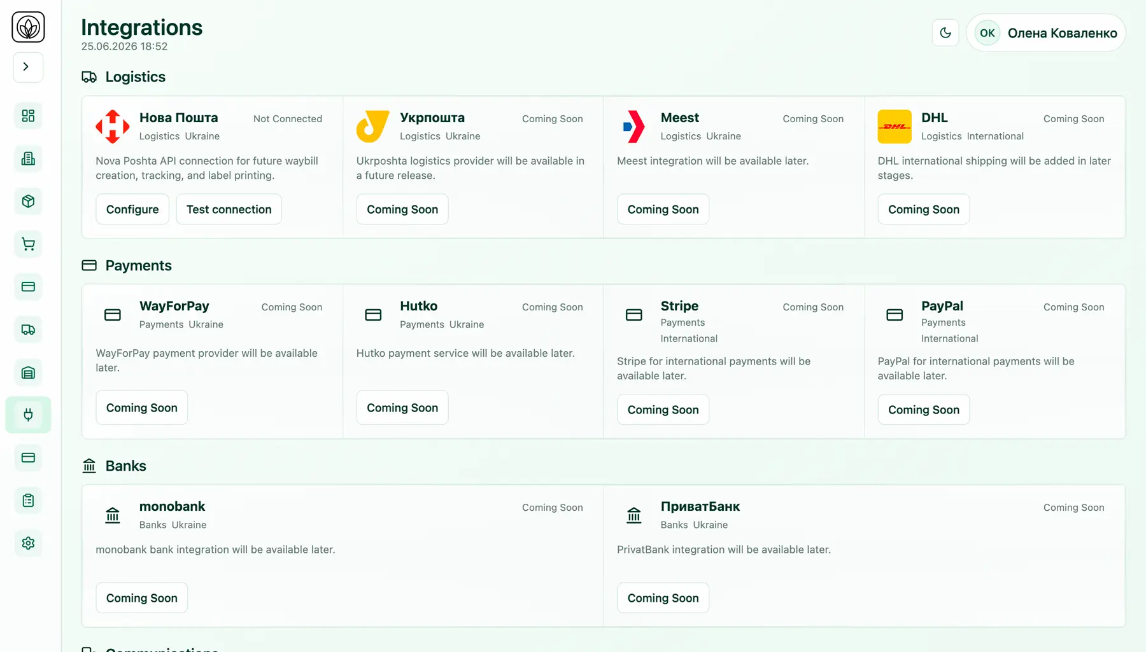Click the Укрпошта card title

432,118
